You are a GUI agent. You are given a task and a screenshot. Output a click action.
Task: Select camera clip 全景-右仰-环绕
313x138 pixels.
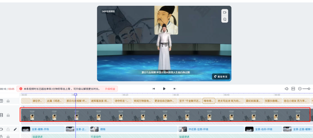(x=263, y=129)
